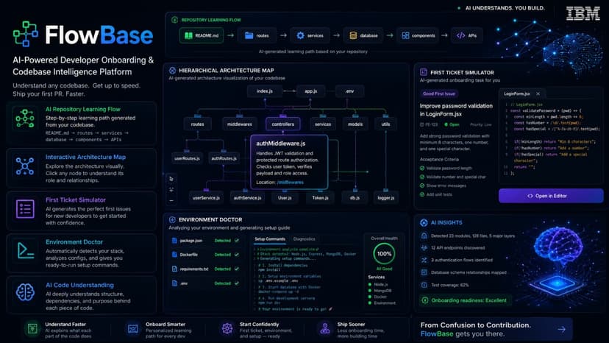609x343 pixels.
Task: Click the AI Insights header icon
Action: 424,222
